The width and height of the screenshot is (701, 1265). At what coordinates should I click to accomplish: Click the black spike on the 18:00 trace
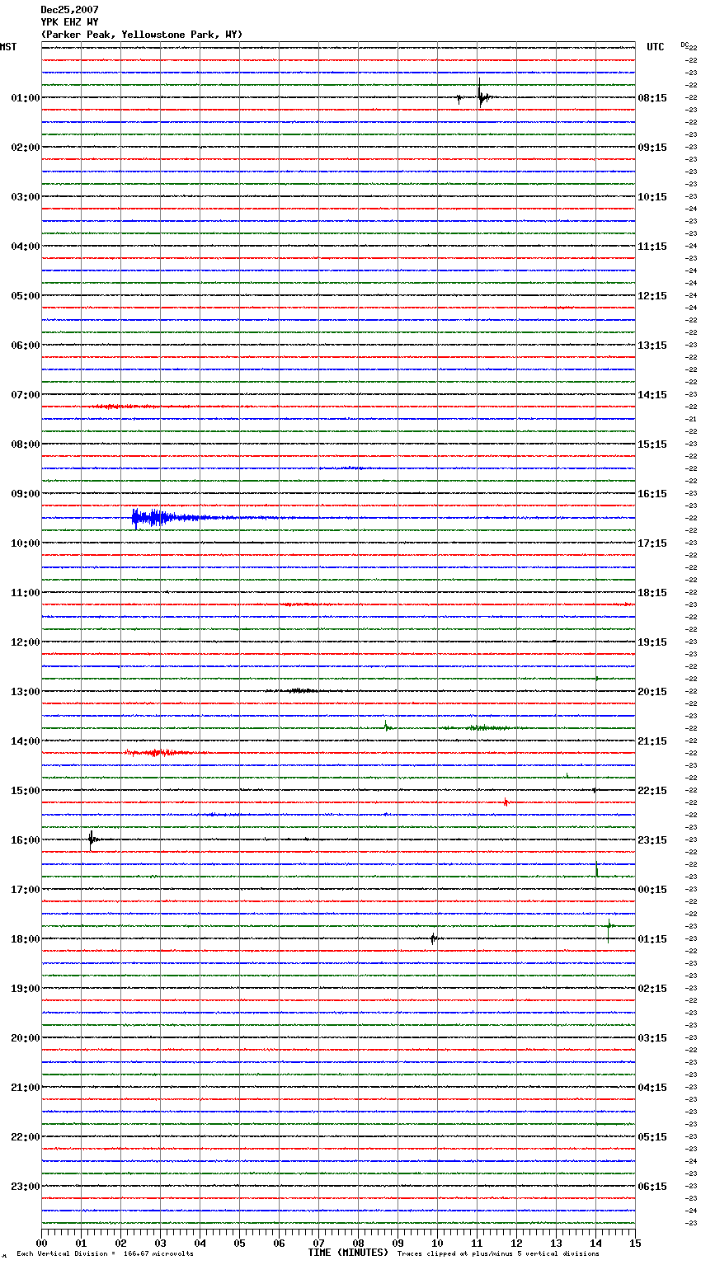click(432, 938)
